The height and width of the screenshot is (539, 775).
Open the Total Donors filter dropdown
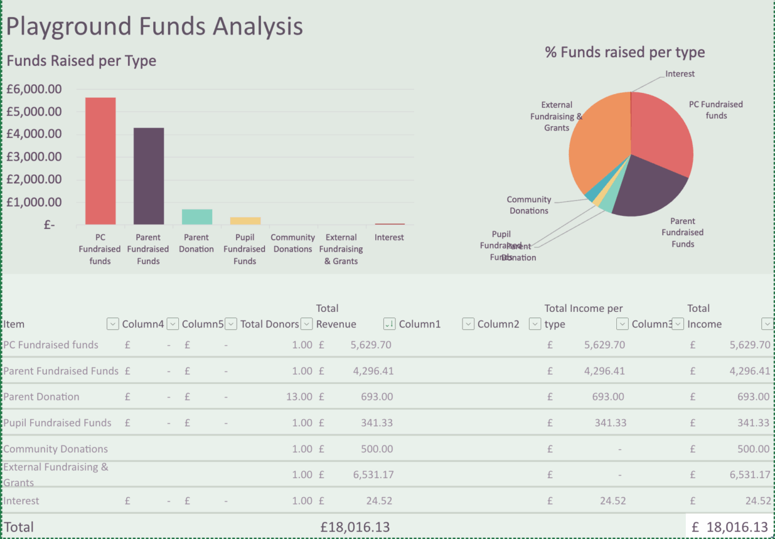click(306, 324)
